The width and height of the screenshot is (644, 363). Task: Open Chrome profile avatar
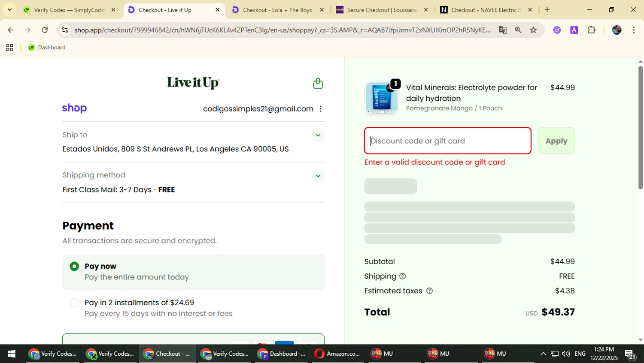point(617,30)
